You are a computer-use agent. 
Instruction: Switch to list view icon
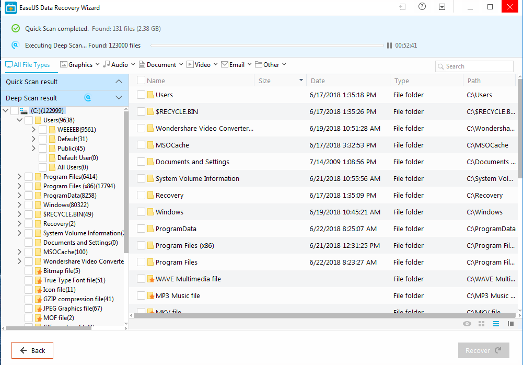click(496, 324)
